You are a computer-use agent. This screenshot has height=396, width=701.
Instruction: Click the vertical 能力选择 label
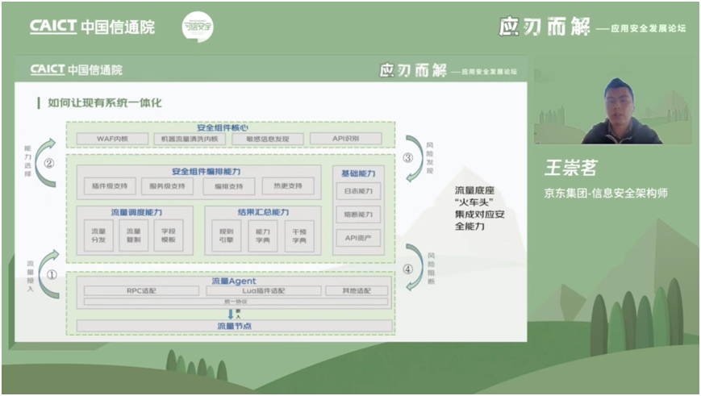[x=27, y=161]
